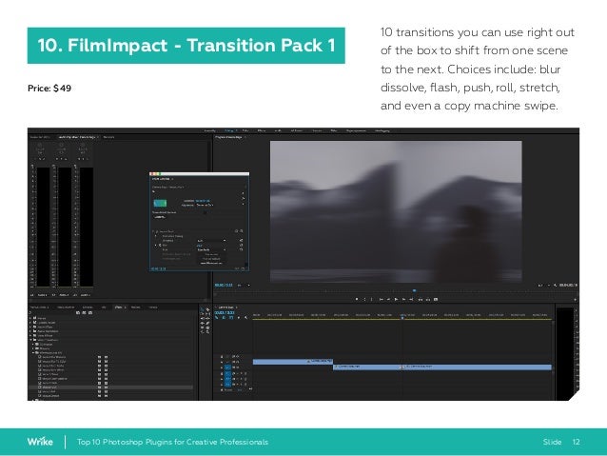Filter Effects by 32-bit Color icon

(84, 312)
